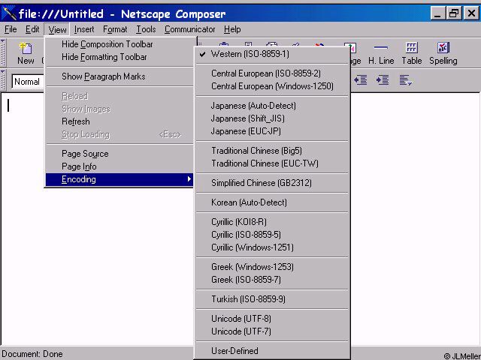Viewport: 481px width, 360px height.
Task: Open the Help menu
Action: [x=232, y=29]
